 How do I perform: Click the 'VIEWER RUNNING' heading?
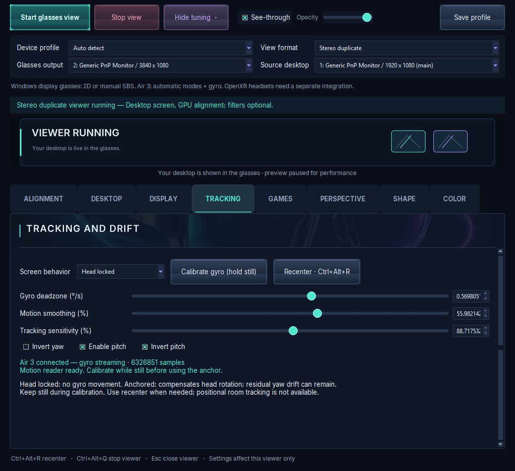pos(76,133)
